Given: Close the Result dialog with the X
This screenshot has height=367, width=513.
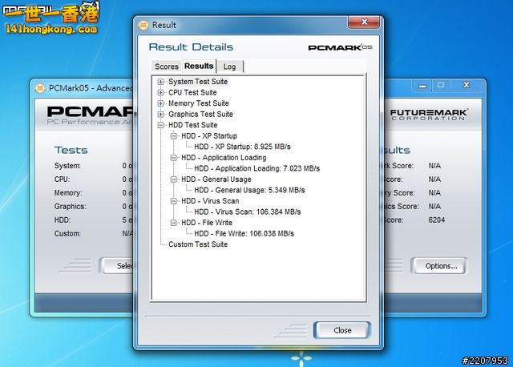Looking at the screenshot, I should pyautogui.click(x=366, y=24).
